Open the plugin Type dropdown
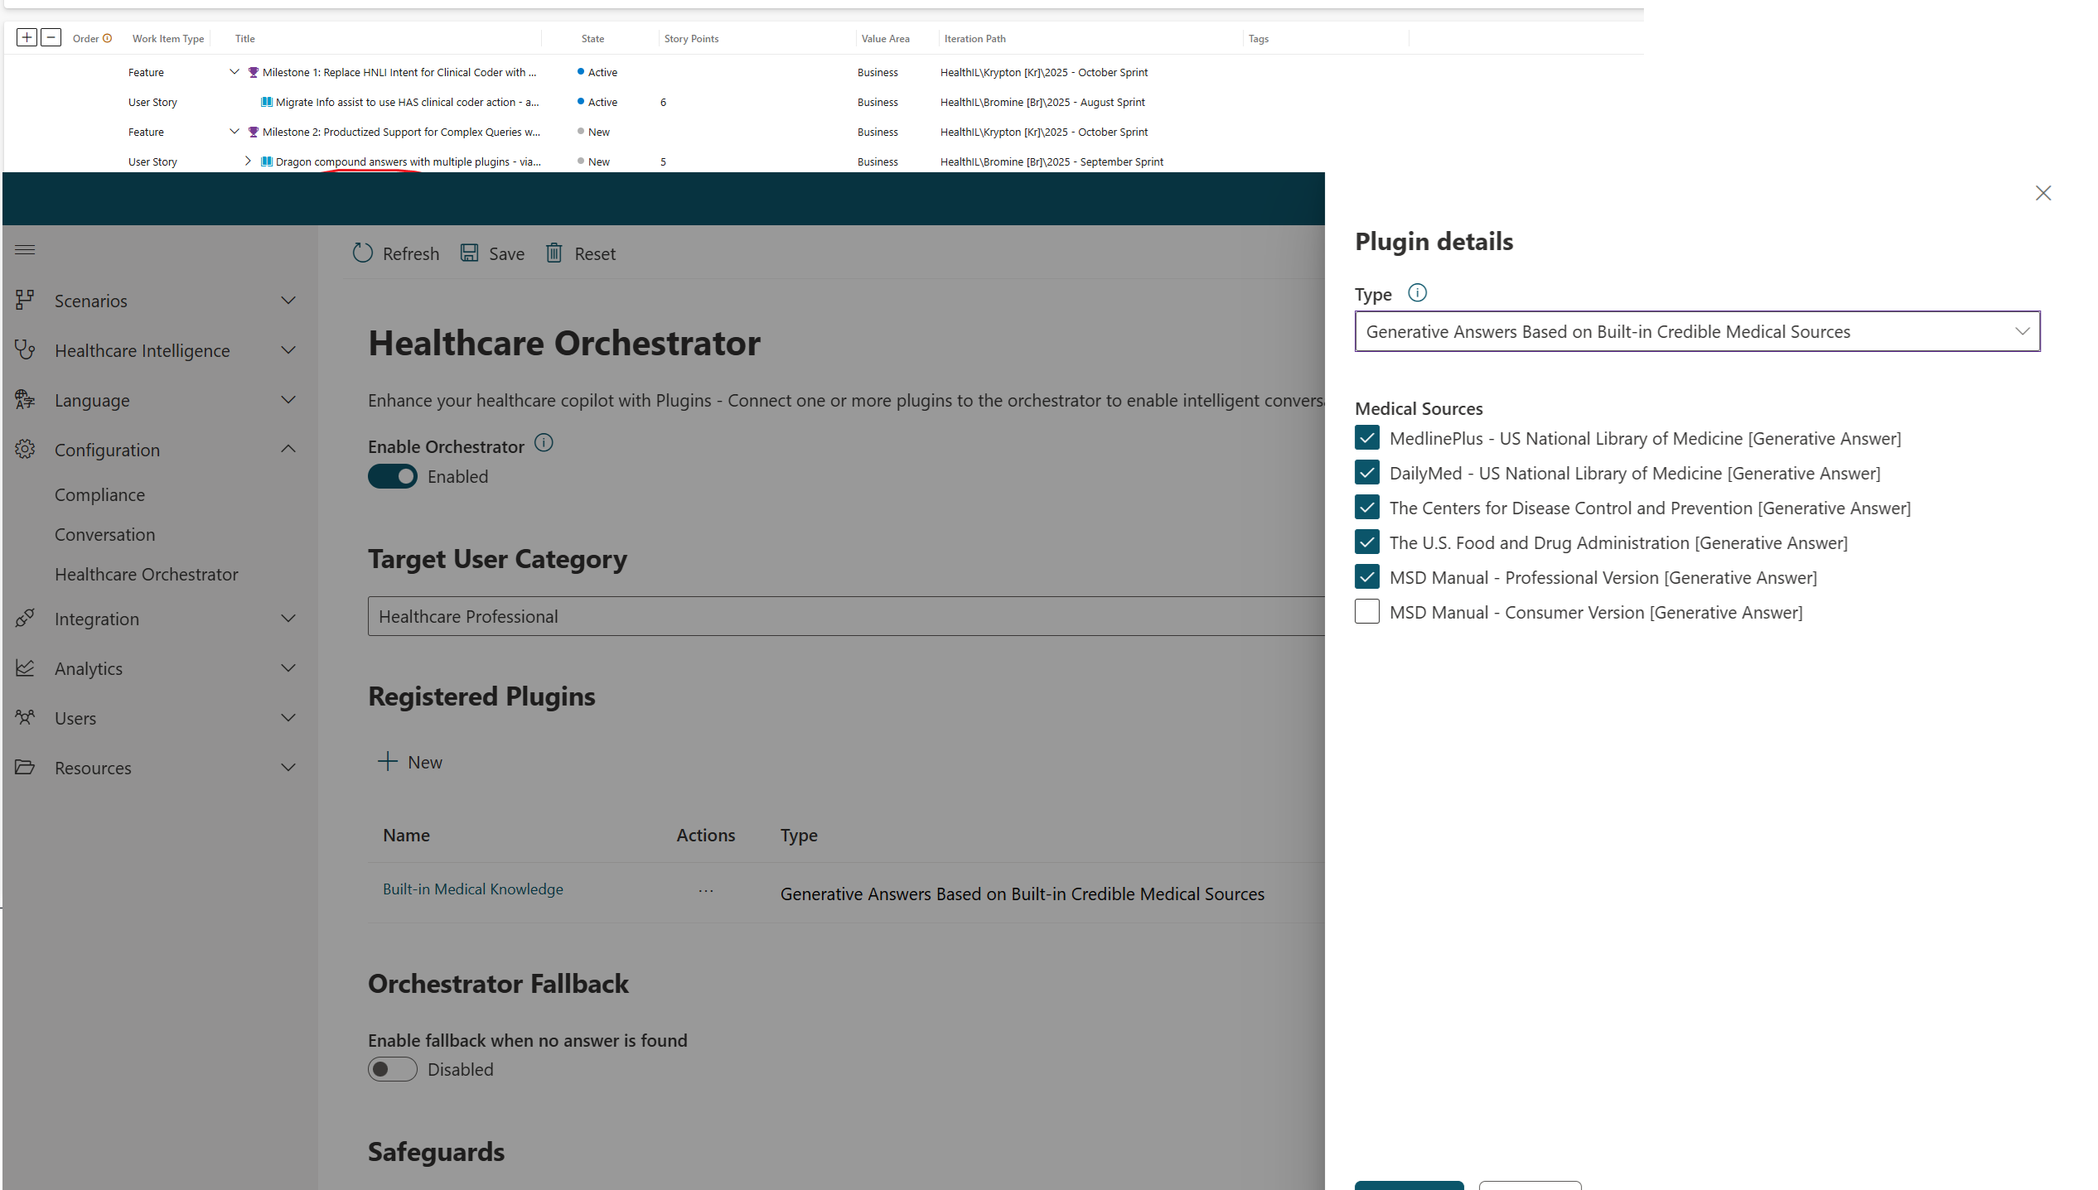The height and width of the screenshot is (1190, 2098). pos(2022,330)
